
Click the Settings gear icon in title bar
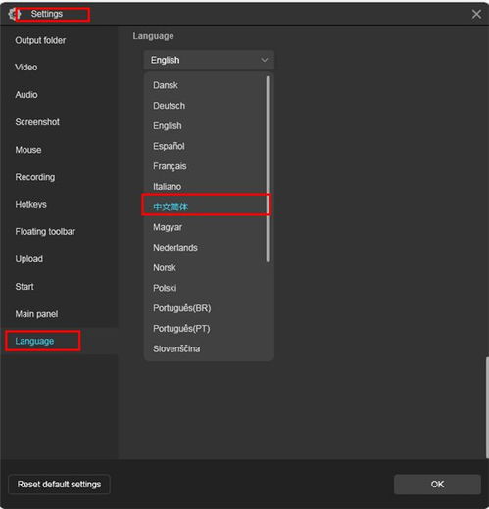pyautogui.click(x=14, y=14)
